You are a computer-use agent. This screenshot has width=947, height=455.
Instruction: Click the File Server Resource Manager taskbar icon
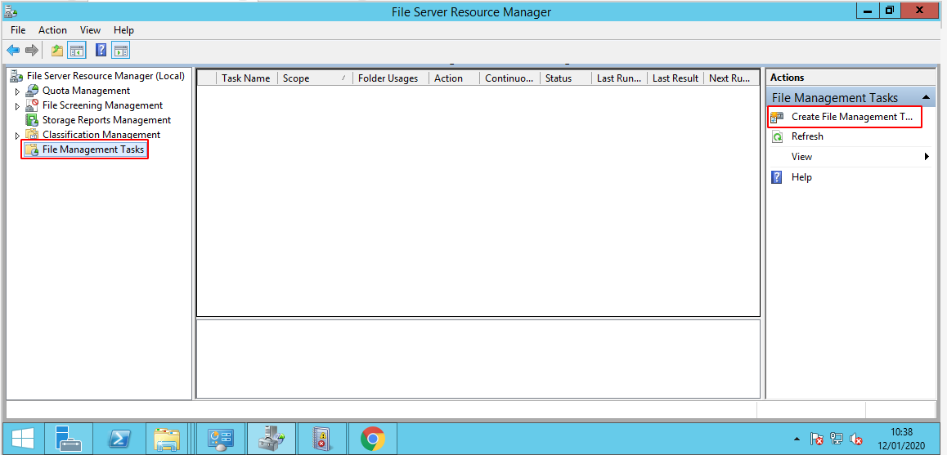(x=271, y=439)
